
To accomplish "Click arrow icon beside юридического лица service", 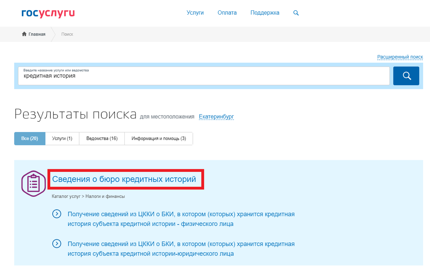I will (x=57, y=244).
